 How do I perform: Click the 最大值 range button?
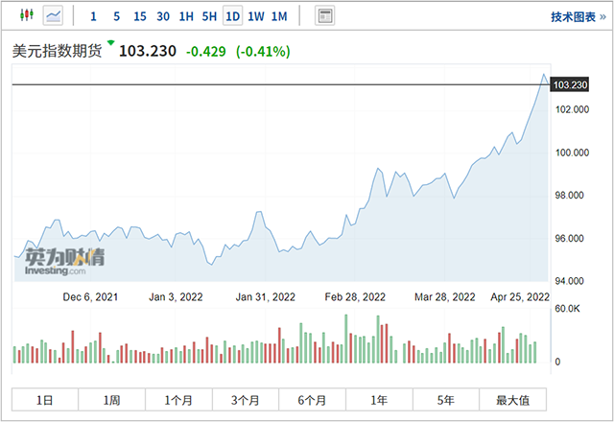[x=513, y=400]
